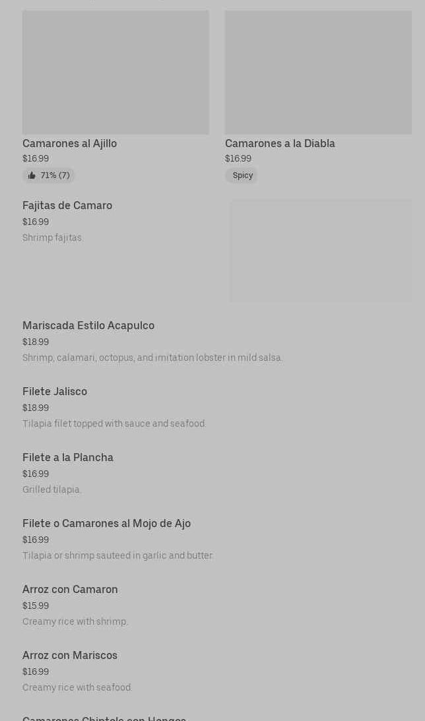Viewport: 425px width, 721px height.
Task: Open the Fajitas de Camaro image placeholder
Action: pos(321,251)
